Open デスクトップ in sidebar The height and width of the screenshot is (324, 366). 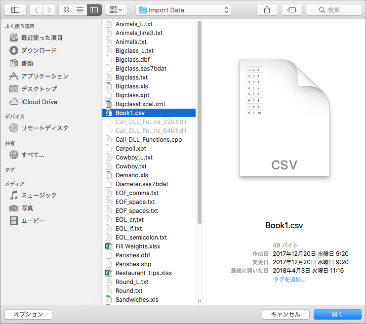pyautogui.click(x=33, y=89)
